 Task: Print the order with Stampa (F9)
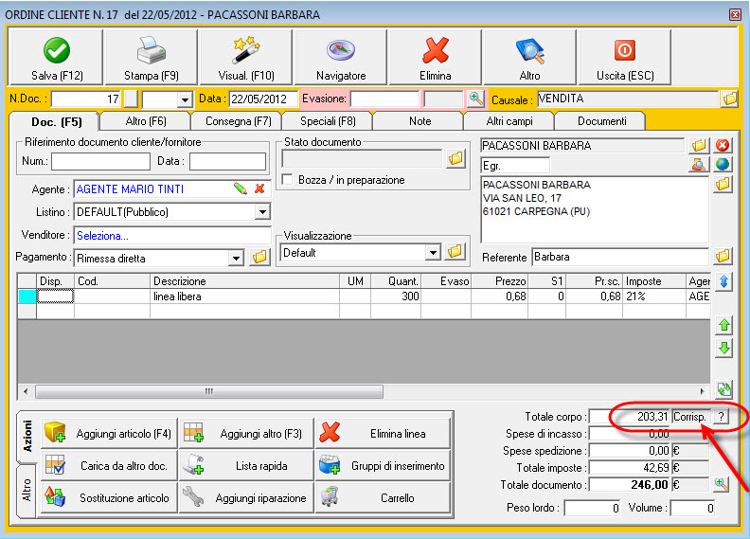pos(150,52)
